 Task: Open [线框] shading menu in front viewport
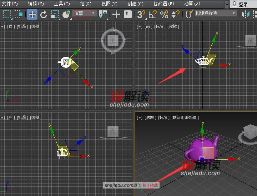coord(173,26)
